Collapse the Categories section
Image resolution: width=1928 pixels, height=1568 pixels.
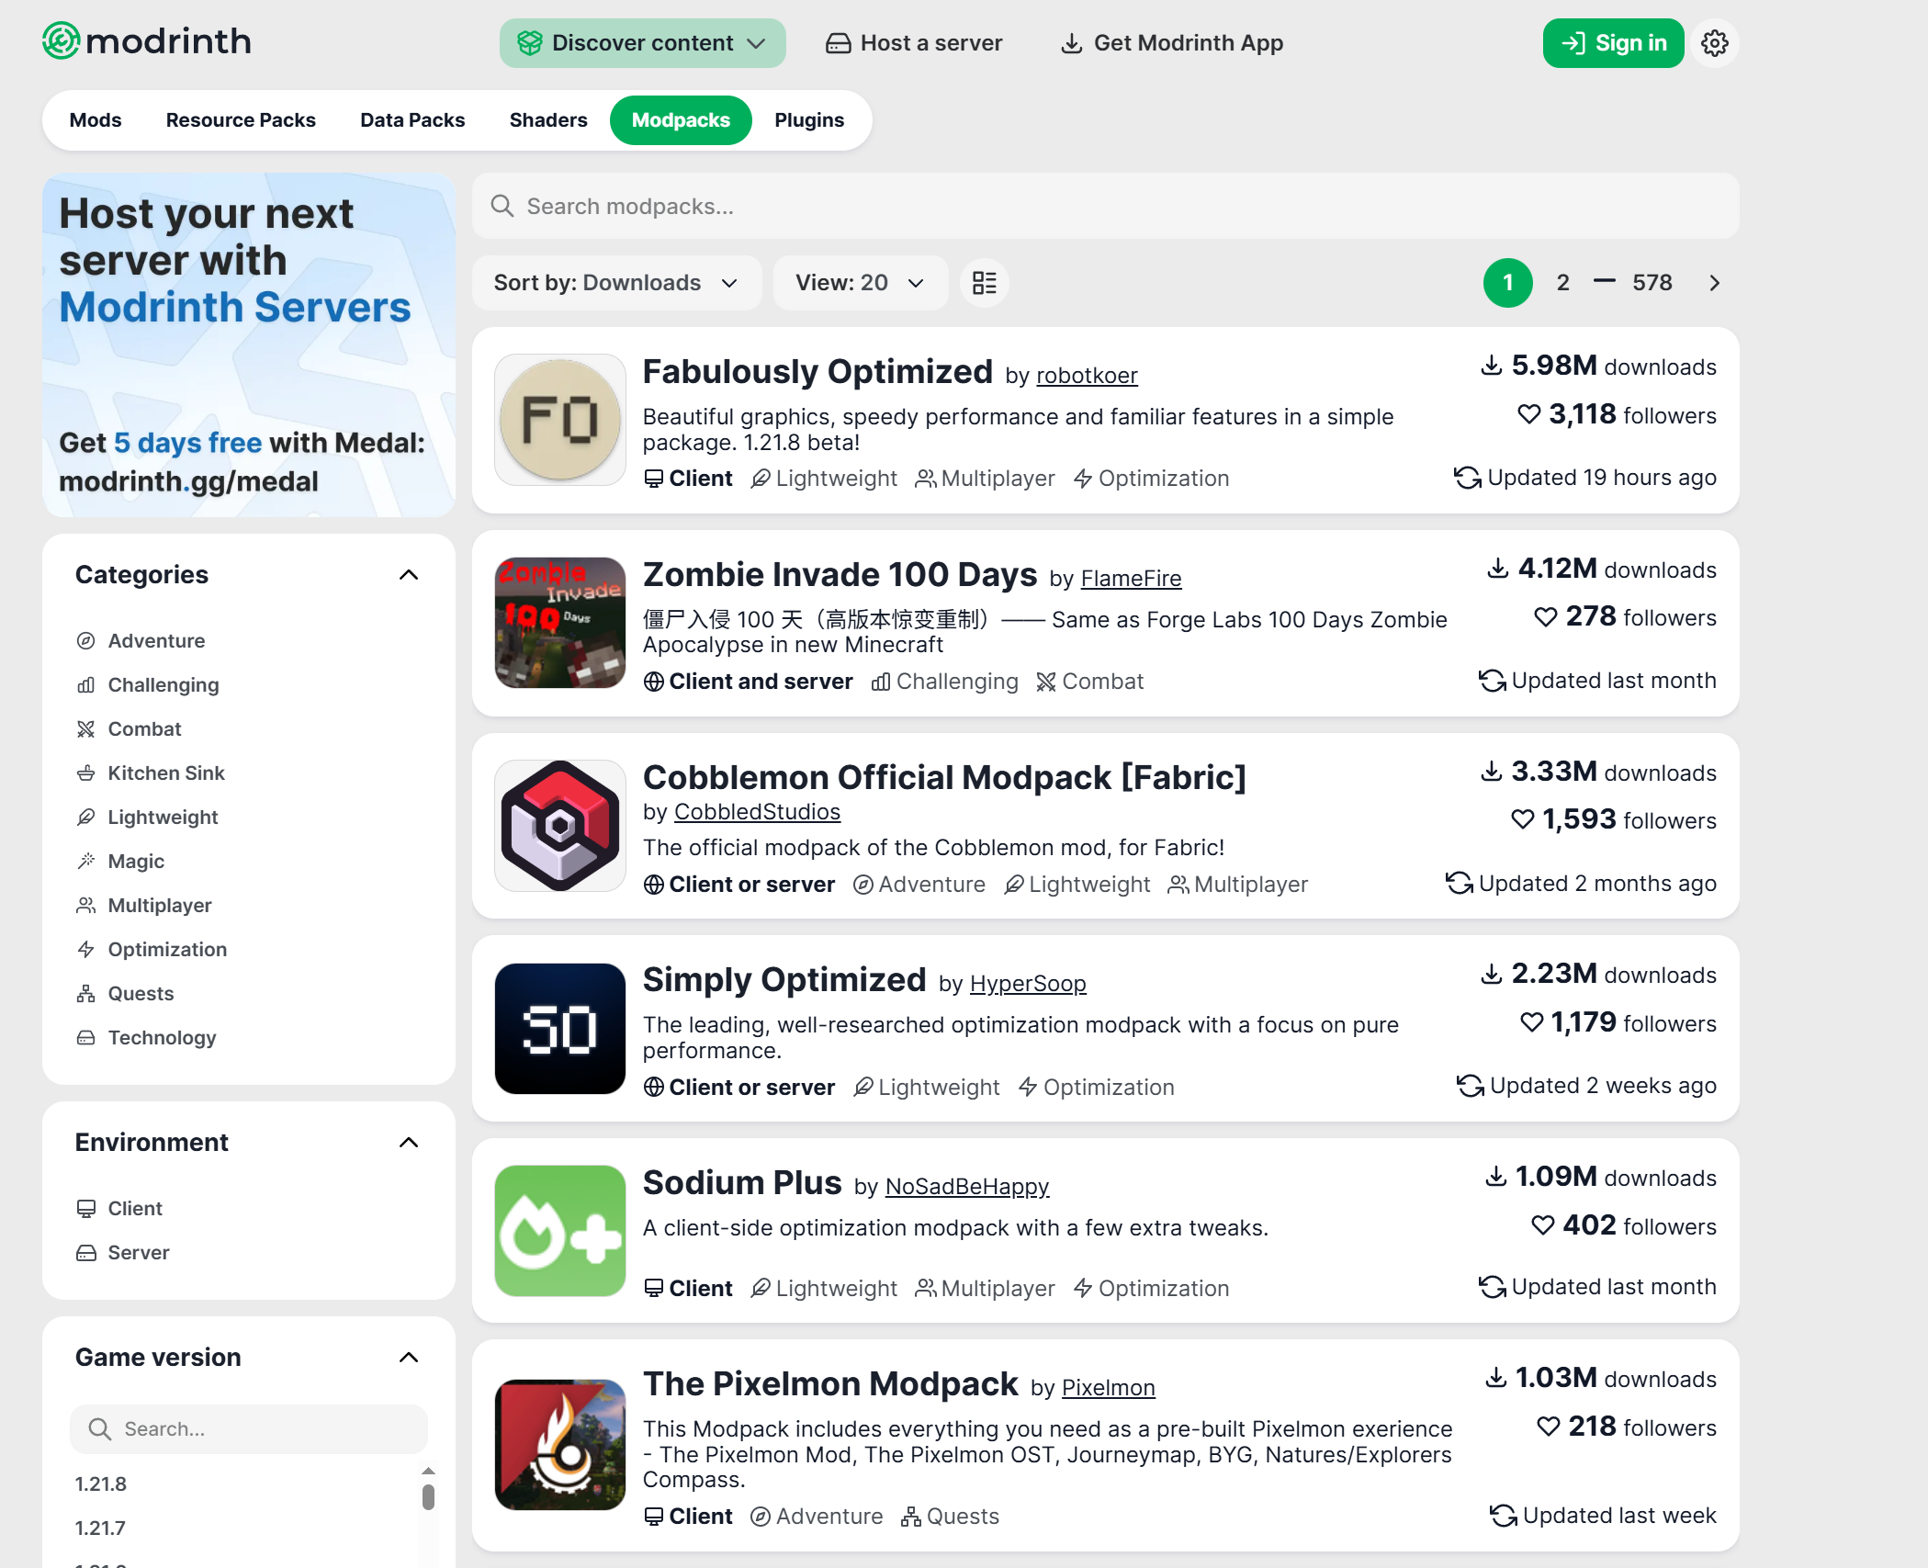[409, 575]
